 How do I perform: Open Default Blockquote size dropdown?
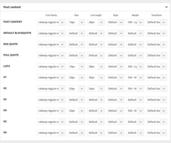(76, 33)
